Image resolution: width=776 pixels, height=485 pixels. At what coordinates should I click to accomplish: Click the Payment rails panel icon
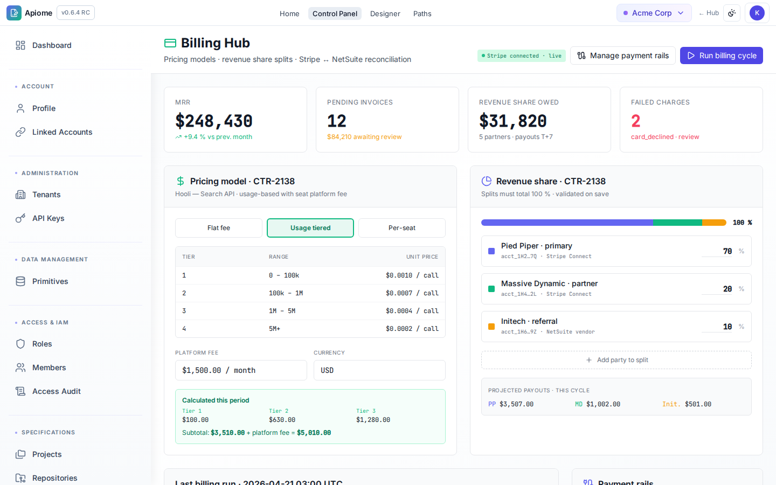588,482
